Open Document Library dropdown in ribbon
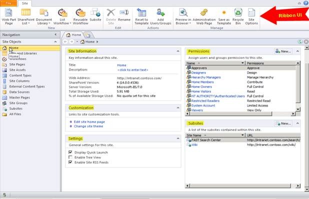309x199 pixels. point(43,16)
